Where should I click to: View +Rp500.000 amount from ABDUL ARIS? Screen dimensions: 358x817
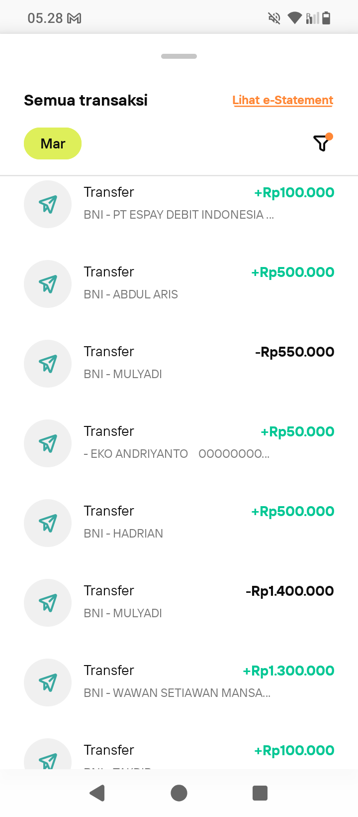(293, 272)
